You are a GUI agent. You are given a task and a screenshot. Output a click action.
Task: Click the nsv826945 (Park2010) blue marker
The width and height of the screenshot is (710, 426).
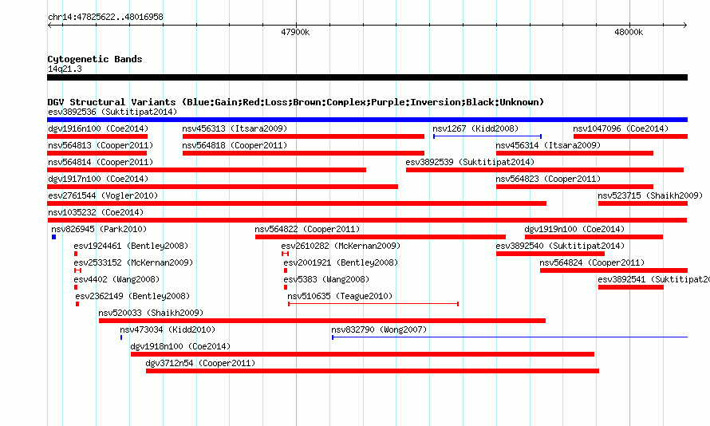(x=54, y=237)
